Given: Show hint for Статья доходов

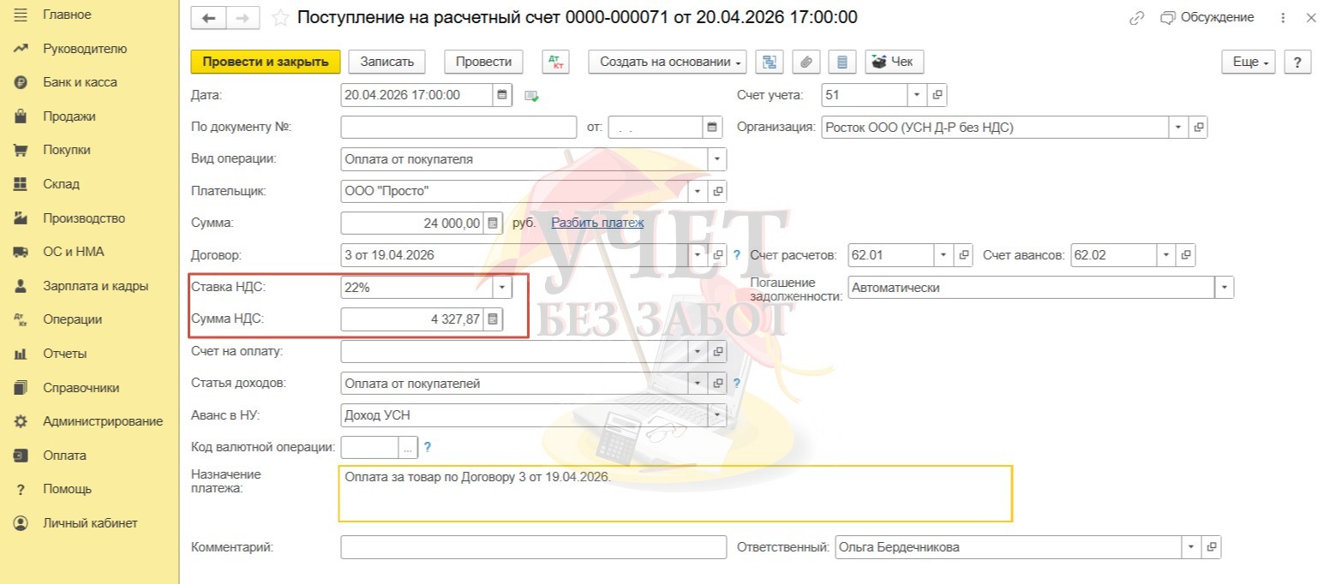Looking at the screenshot, I should pyautogui.click(x=736, y=384).
